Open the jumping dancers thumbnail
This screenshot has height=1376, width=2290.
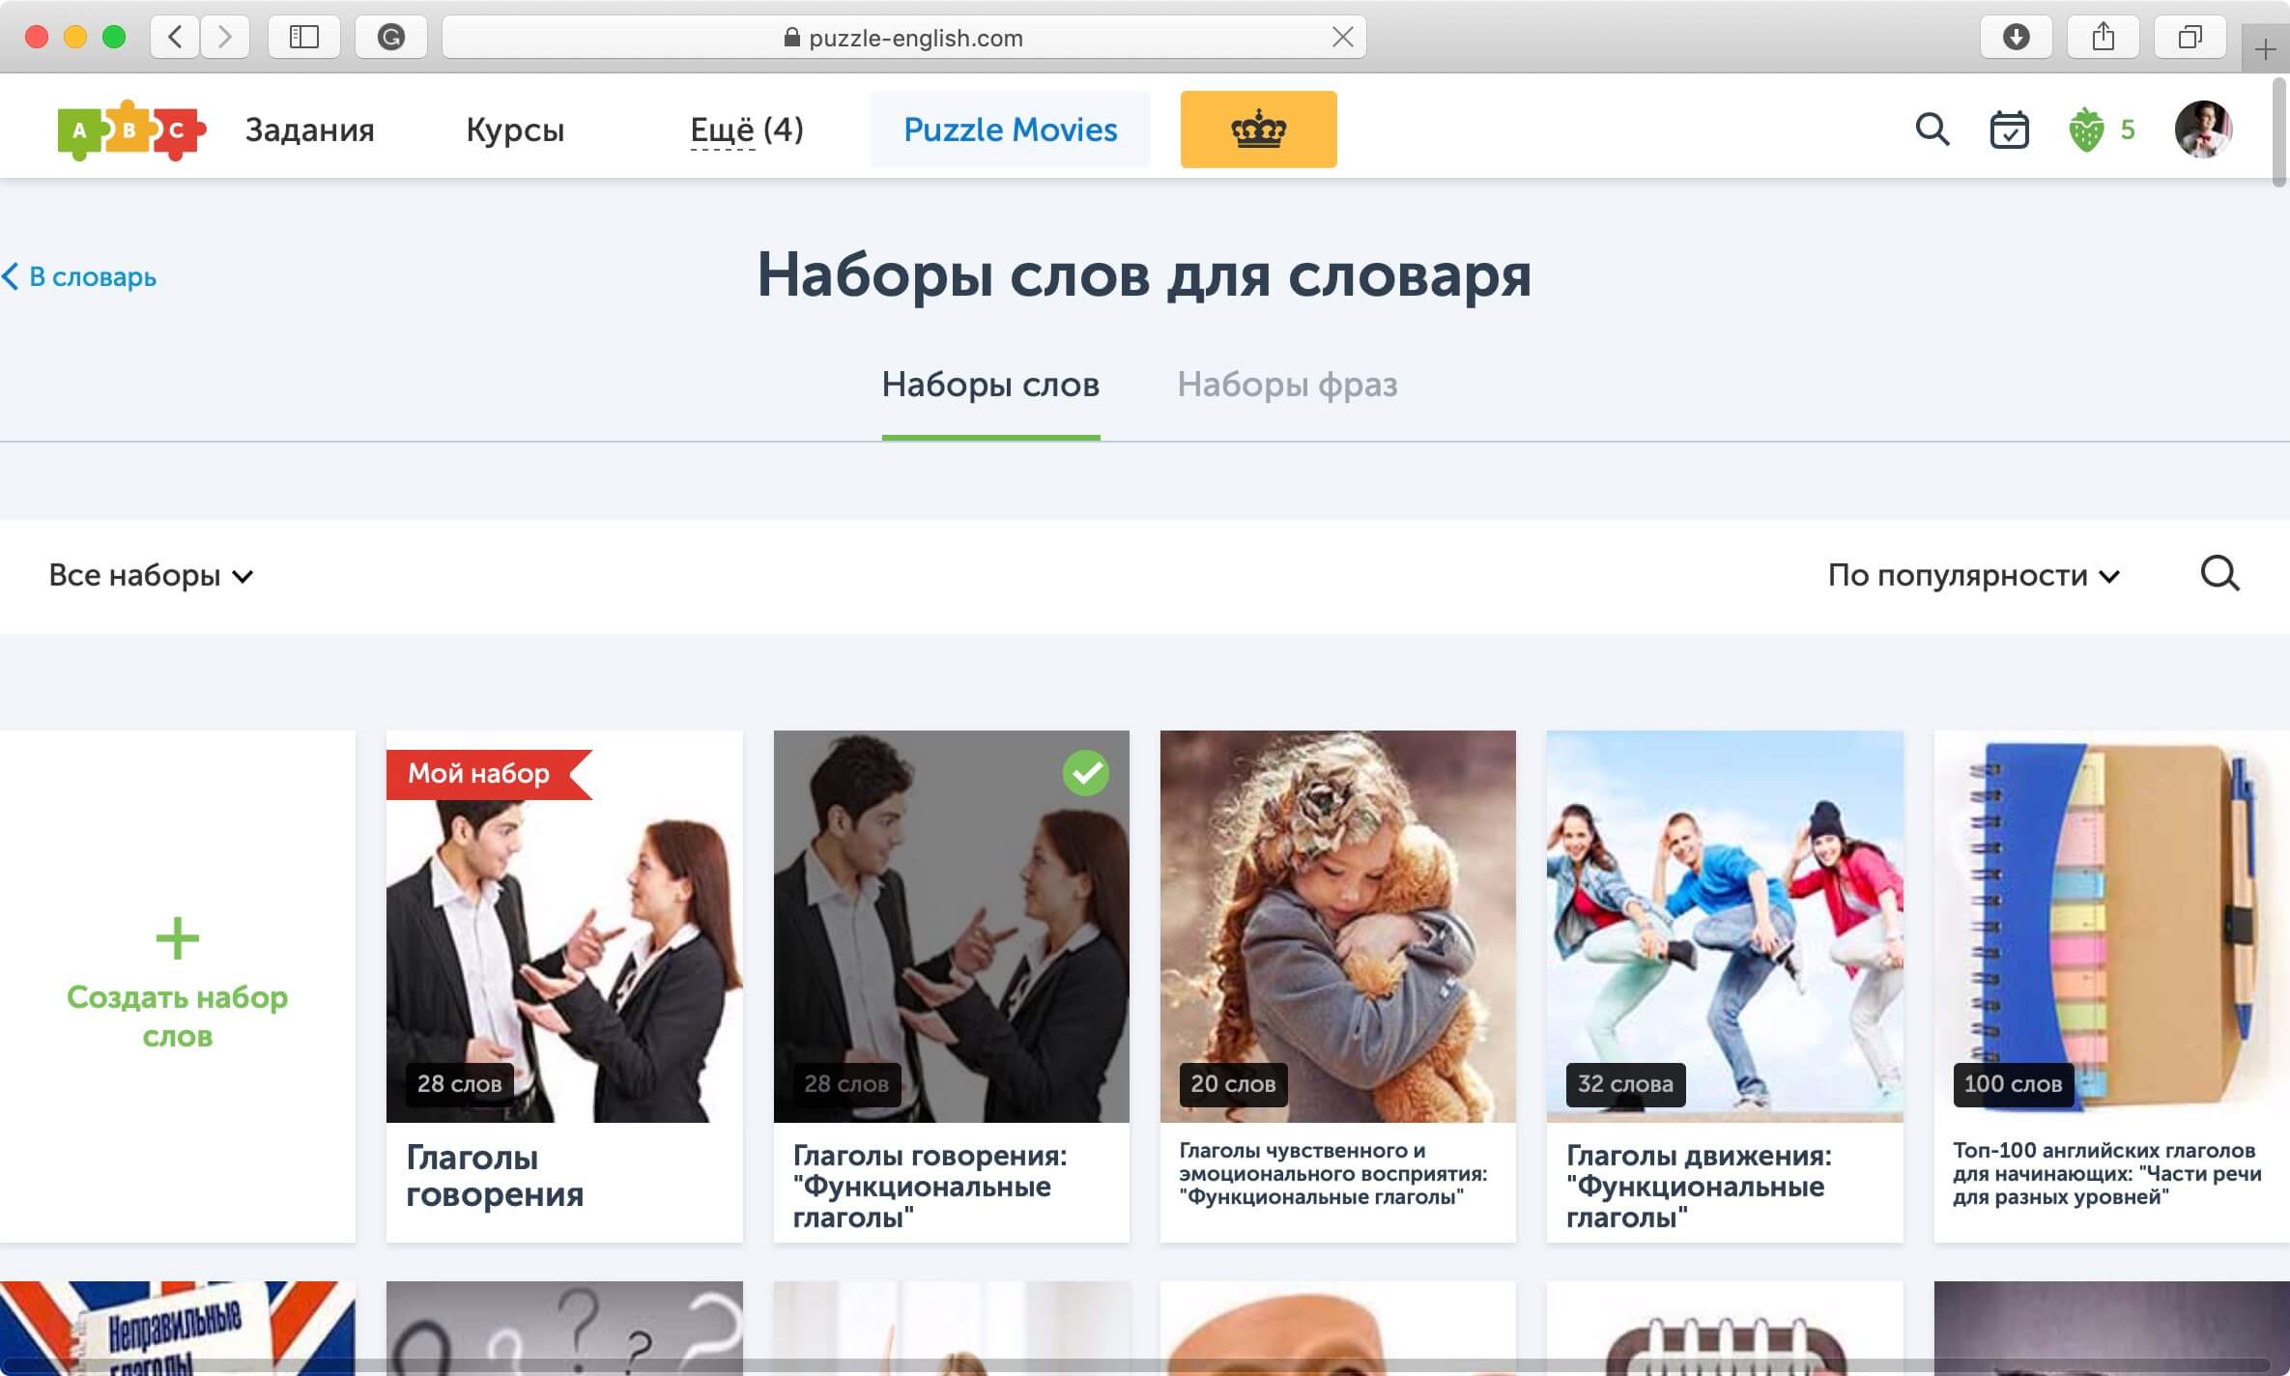[1725, 926]
